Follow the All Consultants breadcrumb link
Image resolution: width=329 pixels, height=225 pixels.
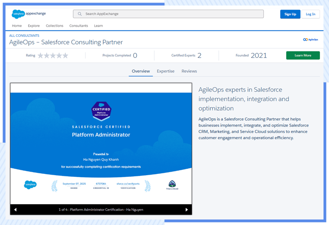pyautogui.click(x=24, y=36)
